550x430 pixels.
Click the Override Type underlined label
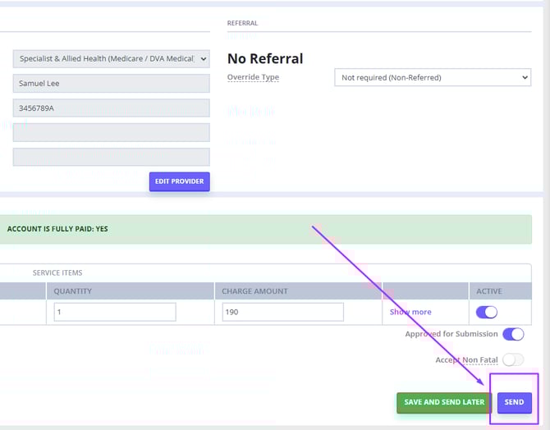(253, 77)
